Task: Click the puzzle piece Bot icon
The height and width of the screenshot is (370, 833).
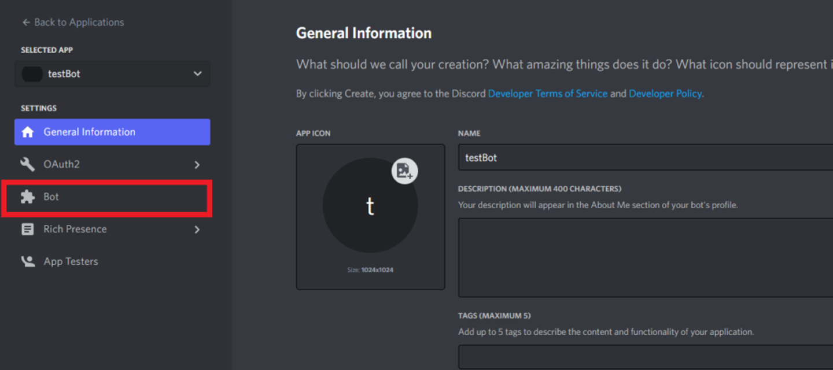Action: [x=28, y=197]
